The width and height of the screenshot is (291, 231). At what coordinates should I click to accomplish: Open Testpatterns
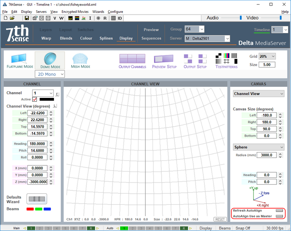[x=226, y=61]
